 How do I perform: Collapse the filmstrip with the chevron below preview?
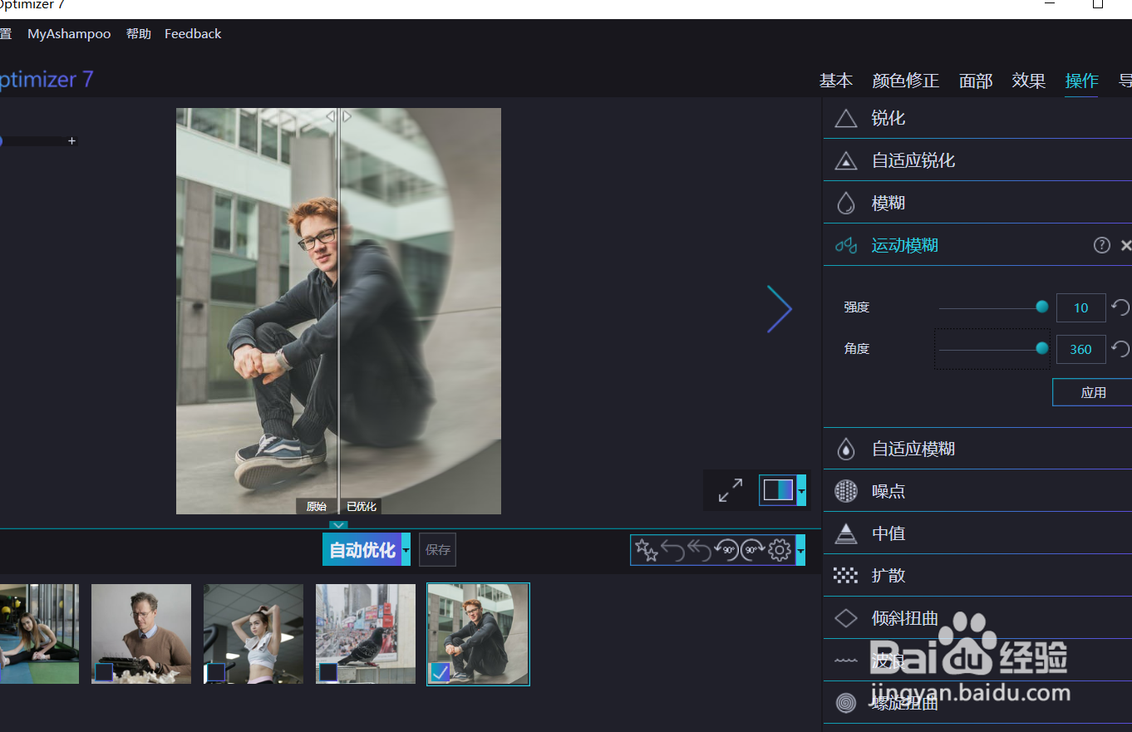338,525
